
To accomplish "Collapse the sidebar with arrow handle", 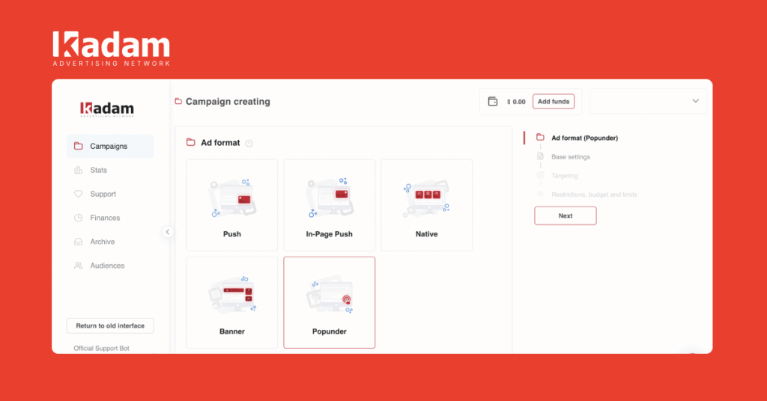I will tap(168, 232).
